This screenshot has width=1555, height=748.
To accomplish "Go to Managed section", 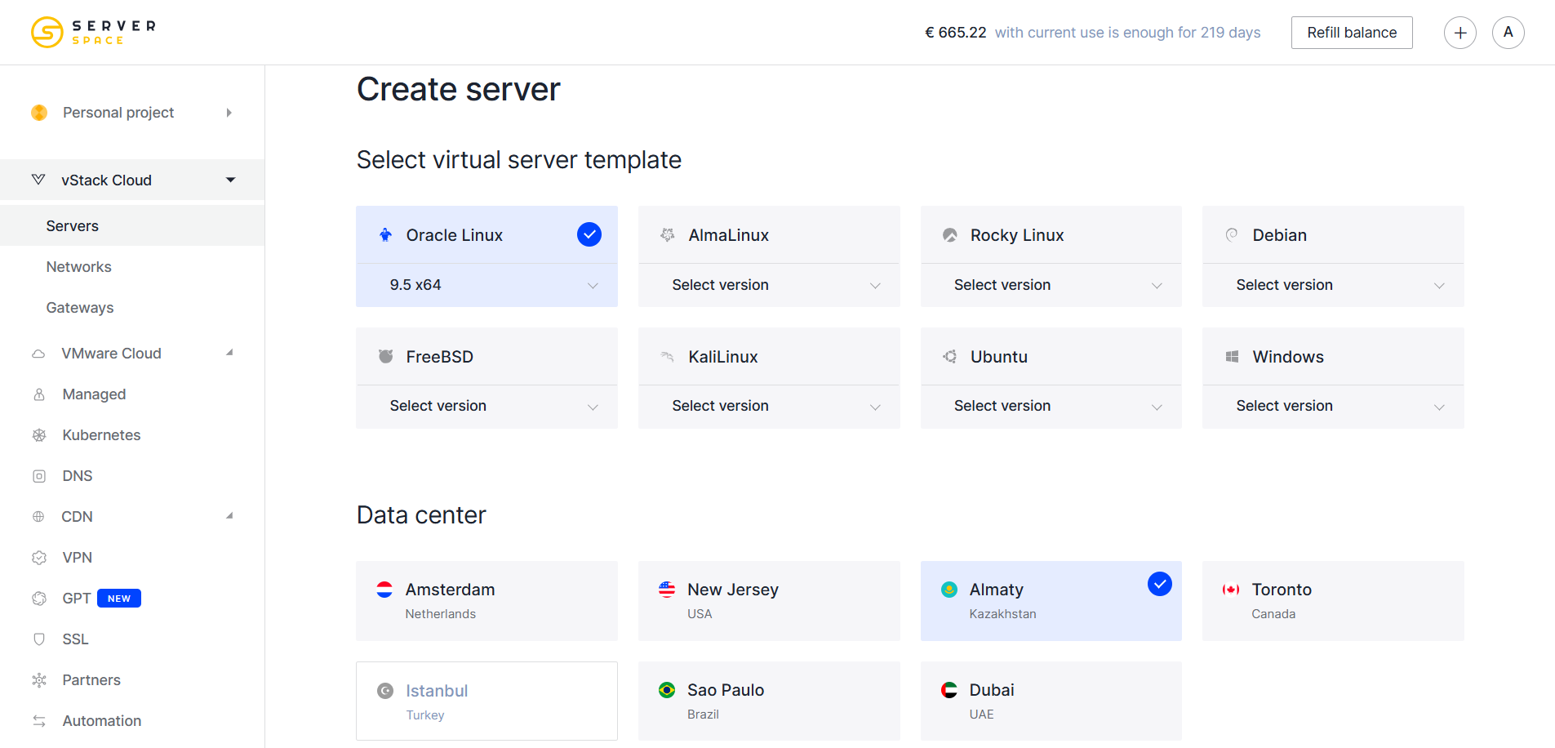I will pyautogui.click(x=94, y=394).
